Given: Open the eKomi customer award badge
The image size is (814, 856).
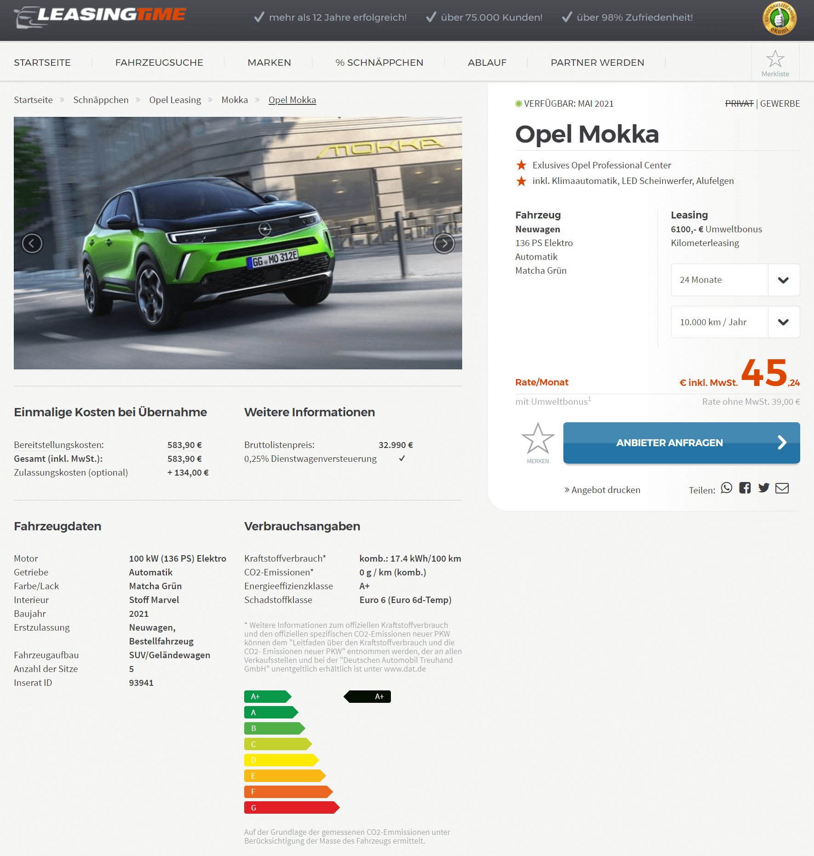Looking at the screenshot, I should tap(780, 18).
